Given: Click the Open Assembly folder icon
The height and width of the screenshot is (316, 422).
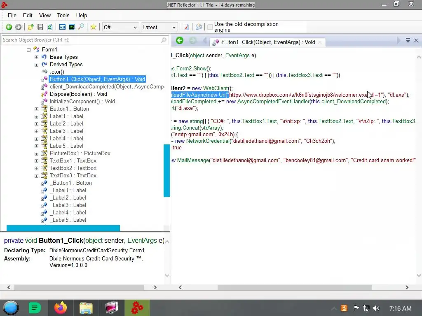Looking at the screenshot, I should tap(30, 27).
